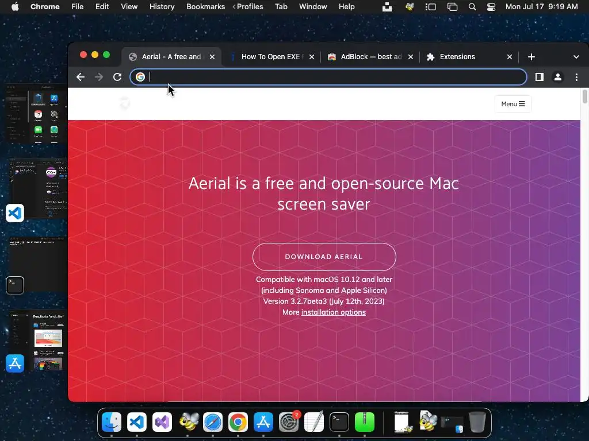The image size is (589, 441).
Task: Close the Aerial tab
Action: [212, 57]
